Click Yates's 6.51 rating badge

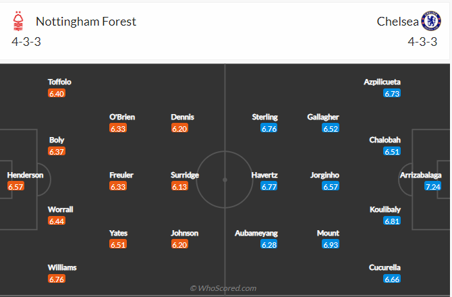(118, 244)
